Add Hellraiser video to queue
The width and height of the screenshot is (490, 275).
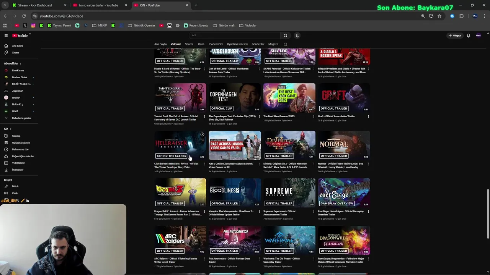point(202,140)
